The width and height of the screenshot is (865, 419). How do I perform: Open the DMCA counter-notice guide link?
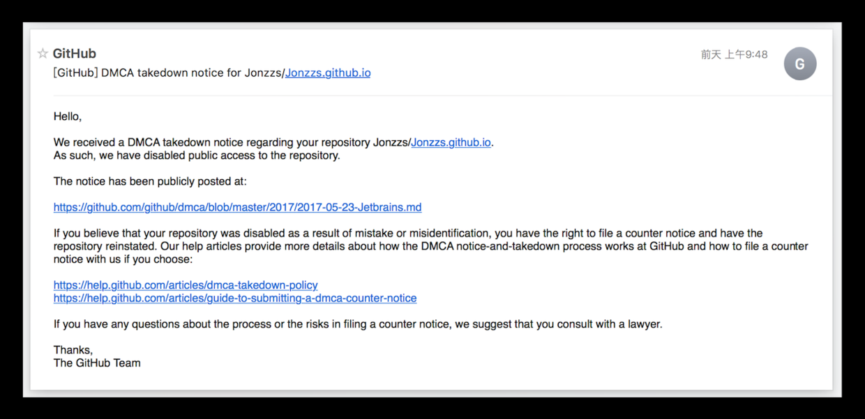[x=235, y=298]
